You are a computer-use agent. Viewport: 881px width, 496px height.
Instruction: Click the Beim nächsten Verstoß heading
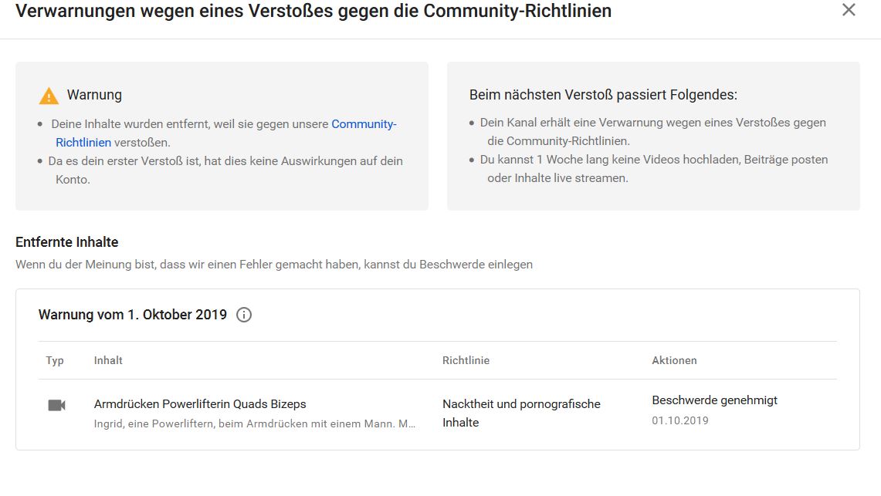point(603,95)
